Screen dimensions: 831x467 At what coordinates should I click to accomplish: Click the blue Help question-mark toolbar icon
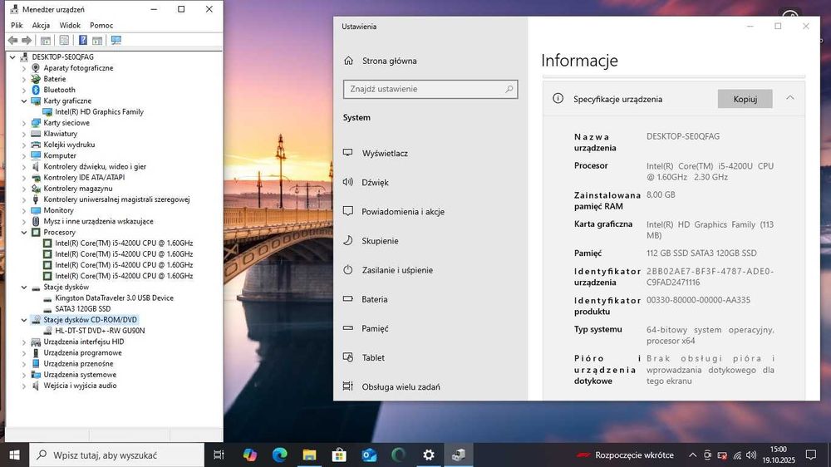[x=83, y=40]
